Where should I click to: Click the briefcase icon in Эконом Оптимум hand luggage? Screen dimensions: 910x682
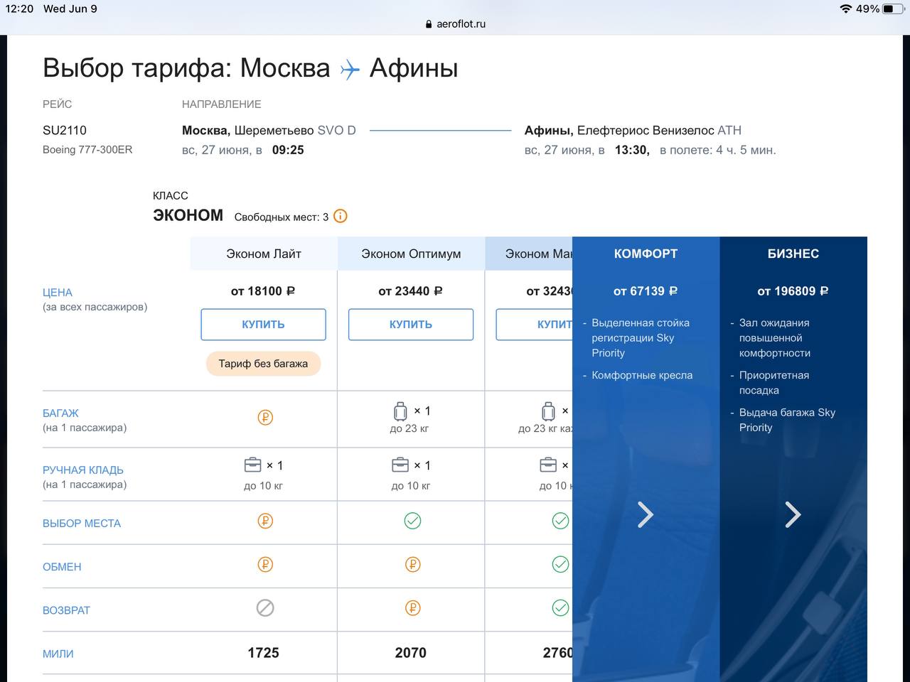[x=400, y=465]
